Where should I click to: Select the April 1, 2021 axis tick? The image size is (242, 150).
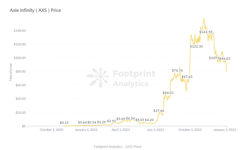(x=121, y=130)
